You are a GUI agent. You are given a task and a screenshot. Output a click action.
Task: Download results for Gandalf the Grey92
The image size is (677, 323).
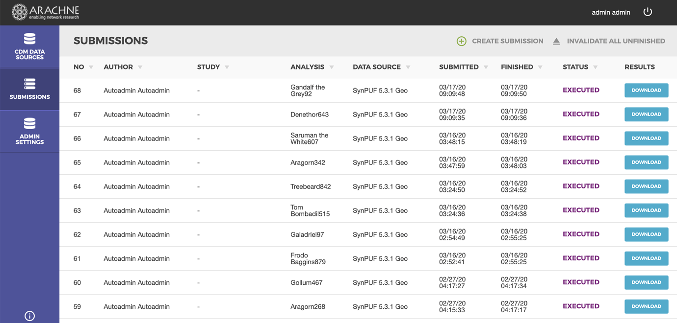(x=646, y=90)
